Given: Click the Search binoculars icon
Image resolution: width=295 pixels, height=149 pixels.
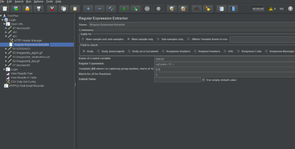Looking at the screenshot, I should click(x=196, y=9).
